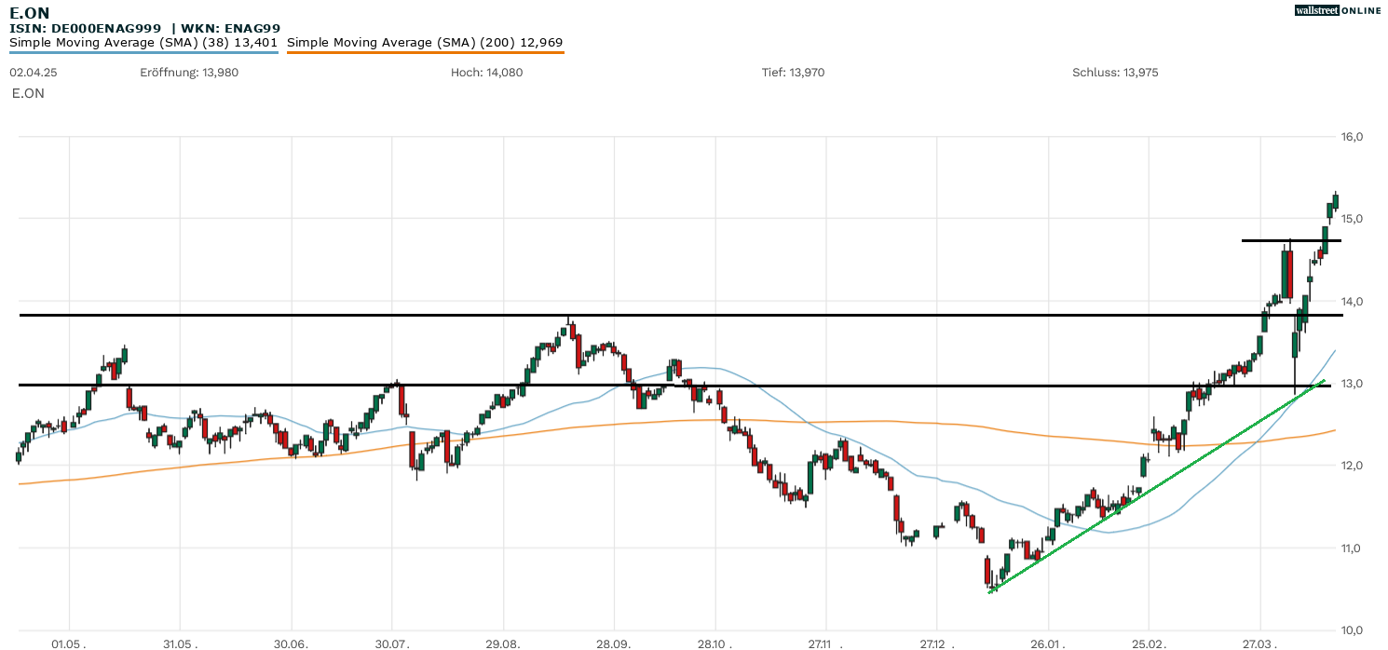Click Schluss: 13,975 value
1388x650 pixels.
click(1115, 73)
